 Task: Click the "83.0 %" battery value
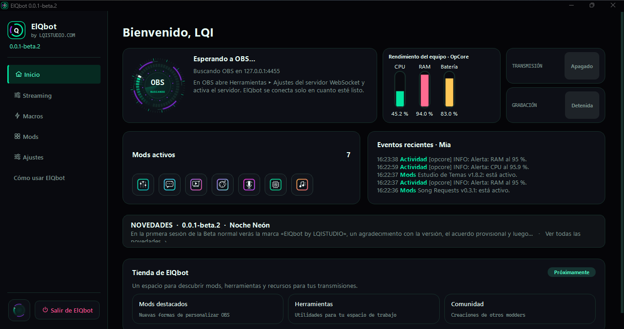tap(449, 114)
